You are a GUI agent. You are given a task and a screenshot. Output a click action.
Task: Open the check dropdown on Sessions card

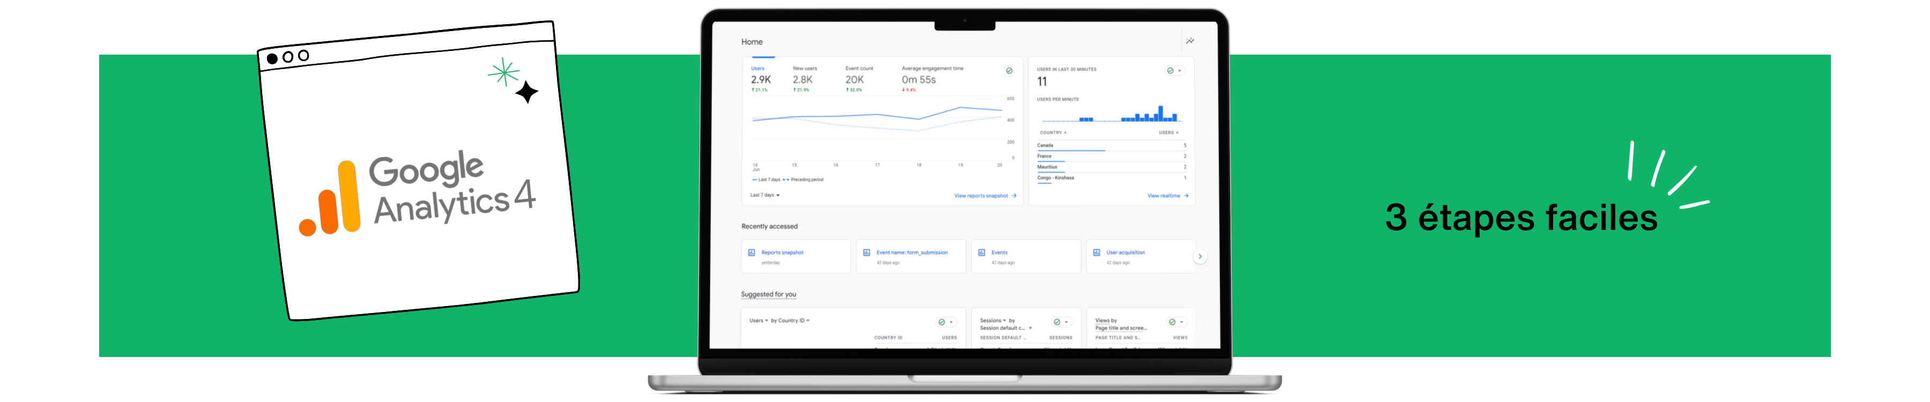click(1061, 322)
